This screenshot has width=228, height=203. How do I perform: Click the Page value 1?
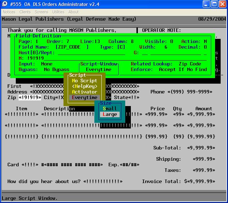click(x=37, y=42)
